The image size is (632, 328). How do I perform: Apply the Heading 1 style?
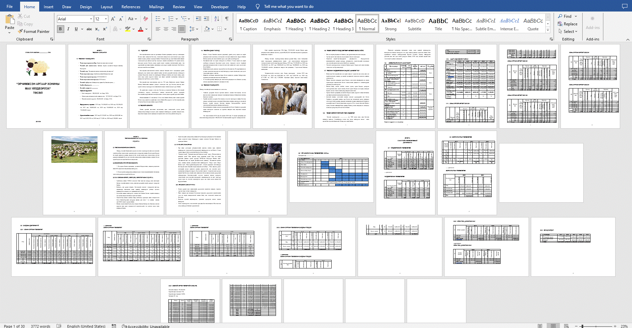point(296,24)
